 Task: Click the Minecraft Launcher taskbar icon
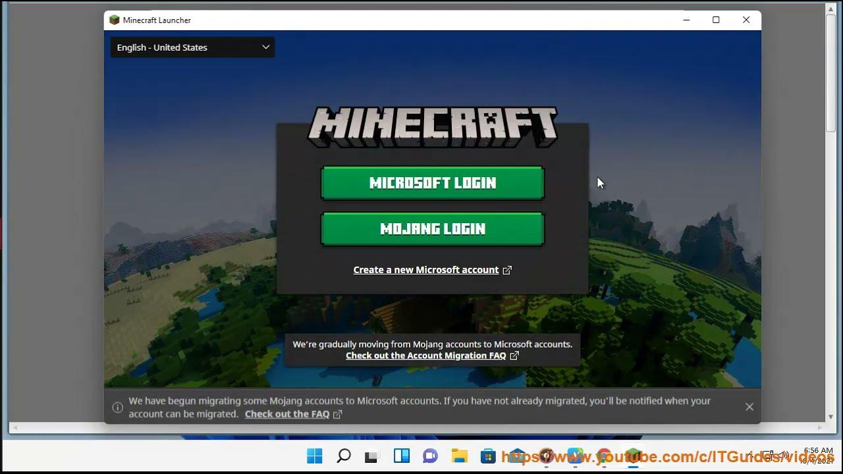point(633,456)
